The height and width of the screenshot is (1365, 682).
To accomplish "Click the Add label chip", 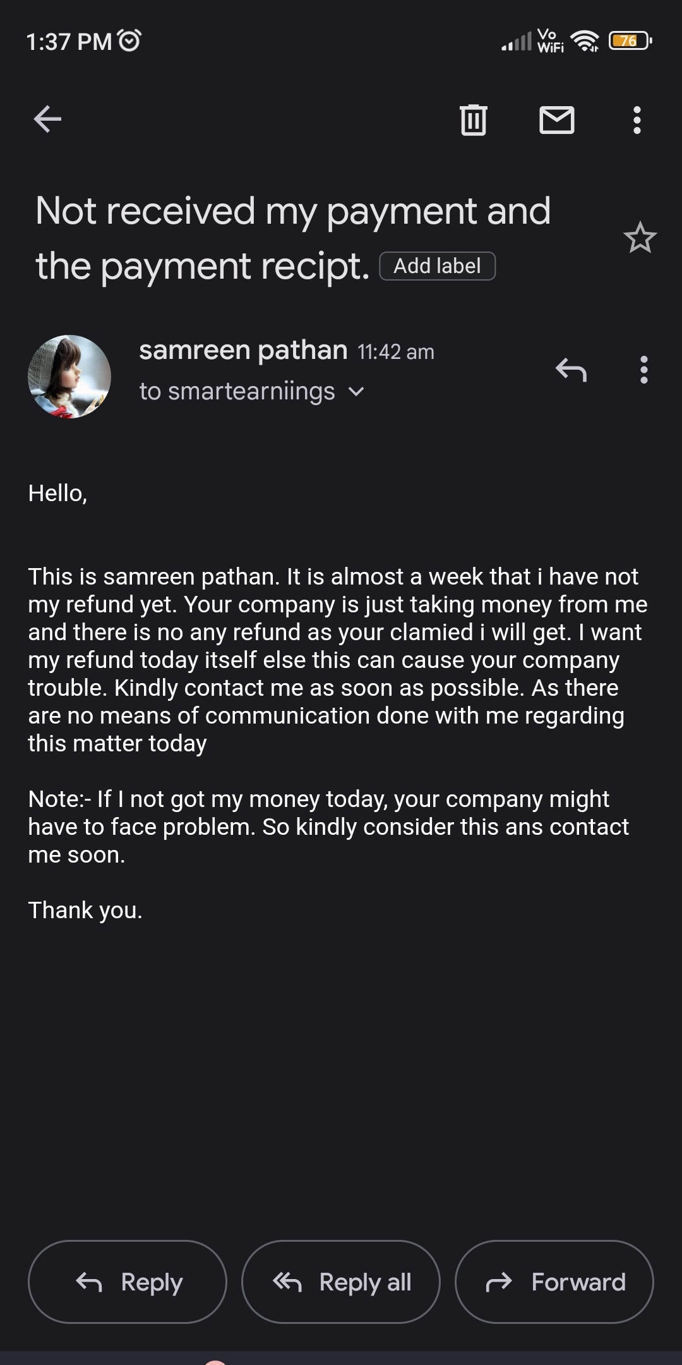I will point(437,265).
